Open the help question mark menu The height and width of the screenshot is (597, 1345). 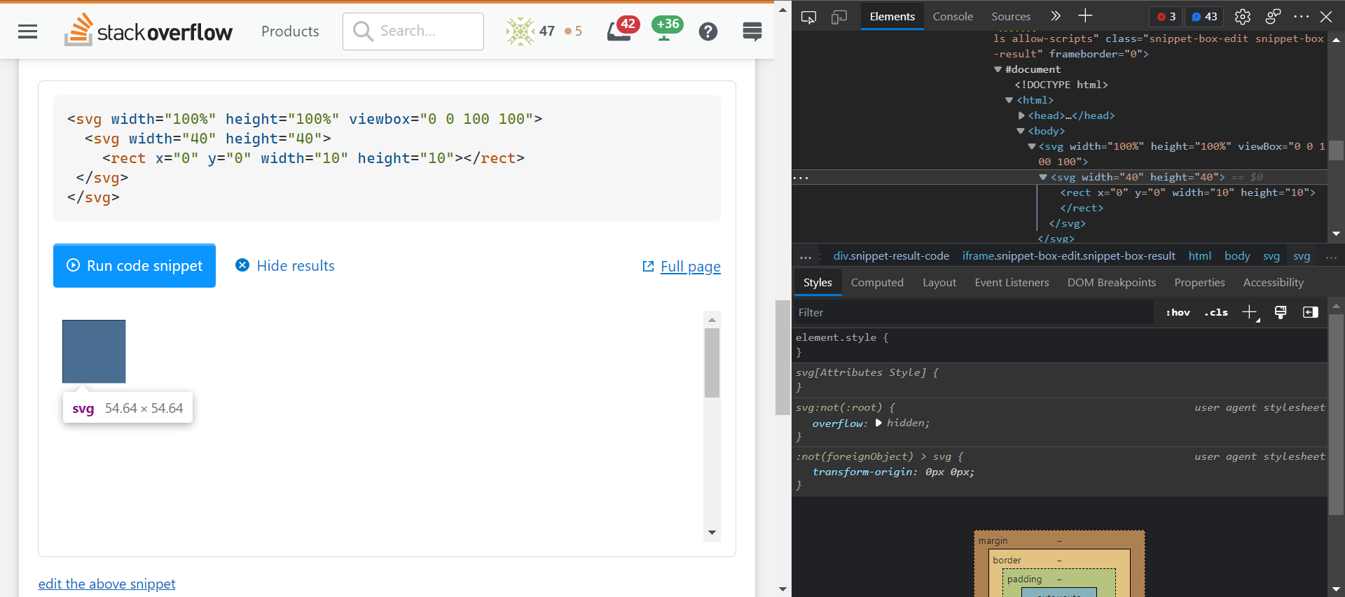(x=708, y=31)
